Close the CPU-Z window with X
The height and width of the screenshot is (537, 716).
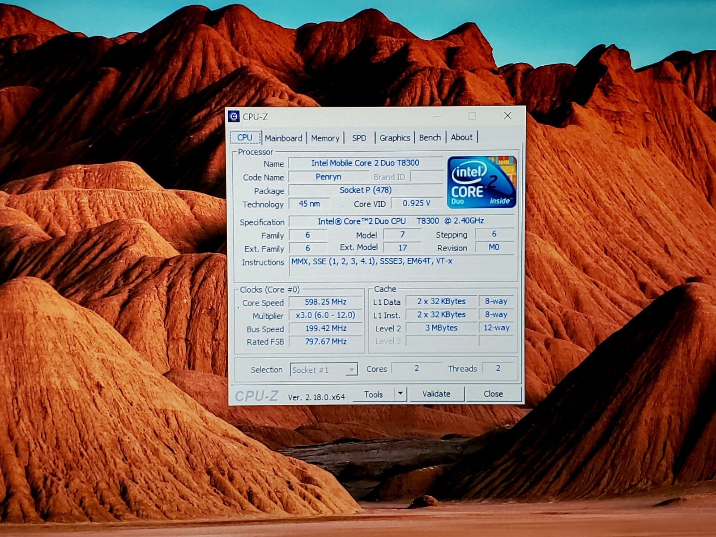(x=507, y=115)
